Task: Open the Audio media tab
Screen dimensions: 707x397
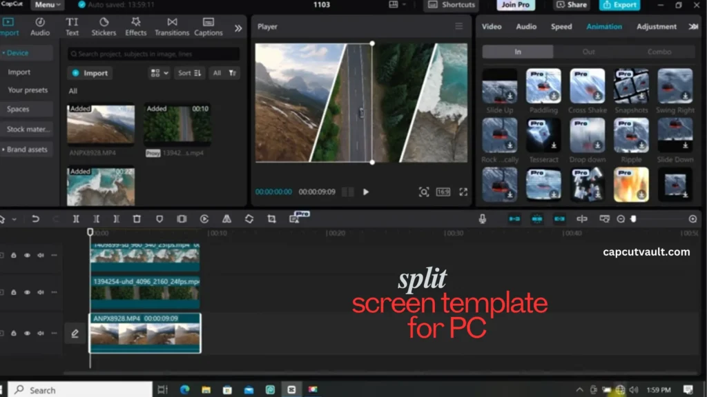Action: pos(39,27)
